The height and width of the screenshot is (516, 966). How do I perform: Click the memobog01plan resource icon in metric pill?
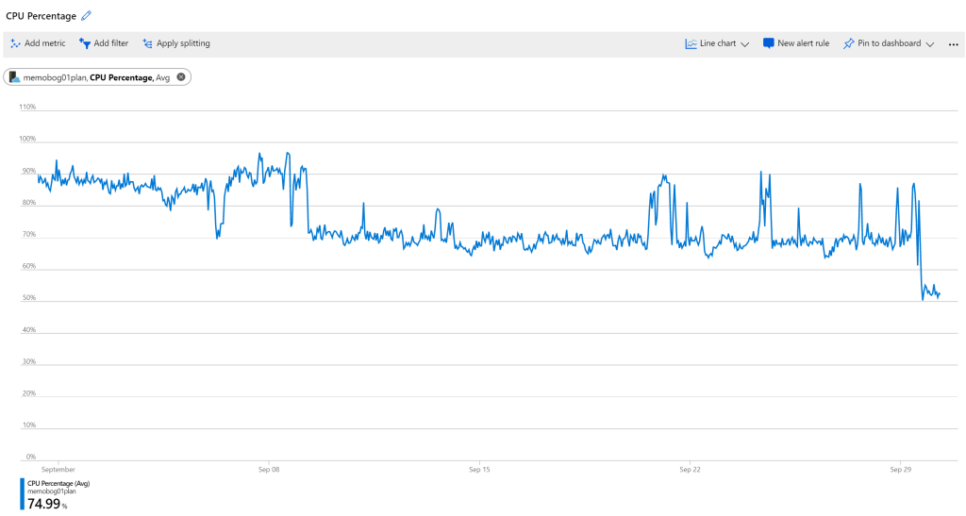click(14, 77)
